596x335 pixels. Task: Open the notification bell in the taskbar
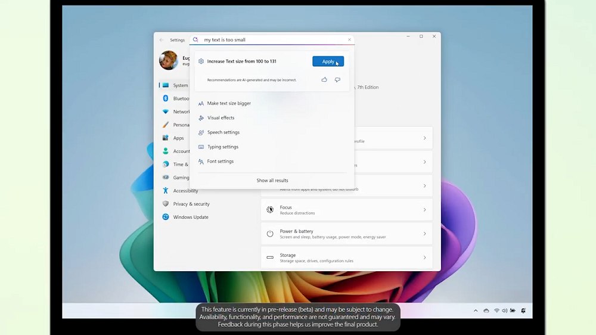[x=523, y=311]
